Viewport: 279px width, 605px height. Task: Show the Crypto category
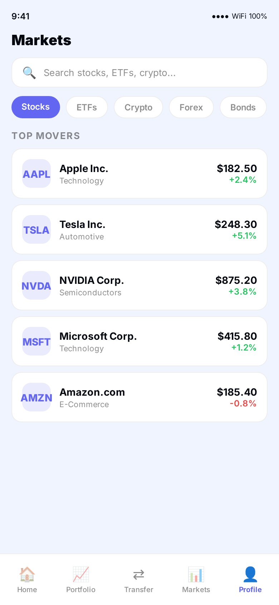138,108
